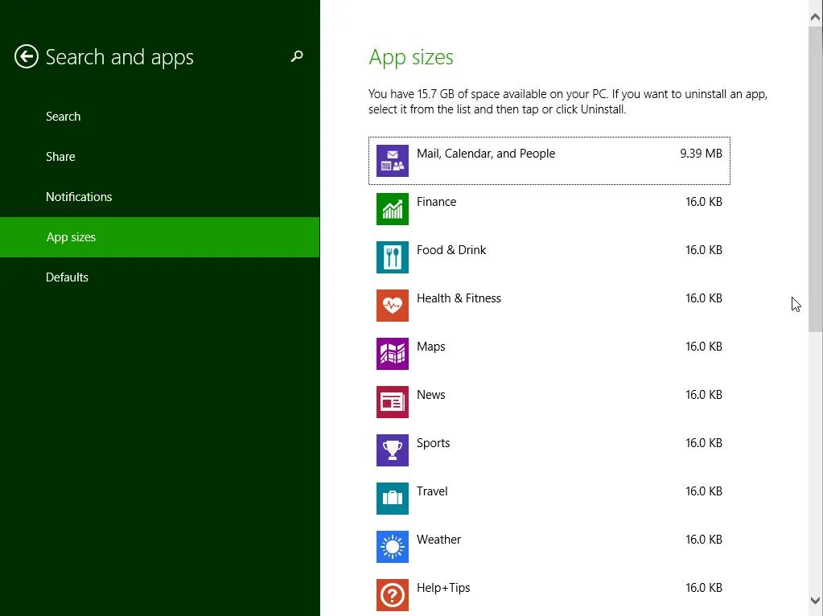
Task: Select the App sizes menu item
Action: 159,237
